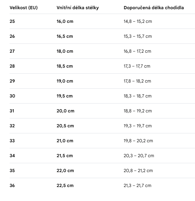The width and height of the screenshot is (195, 201).
Task: Select size 28 row label
Action: coord(12,66)
